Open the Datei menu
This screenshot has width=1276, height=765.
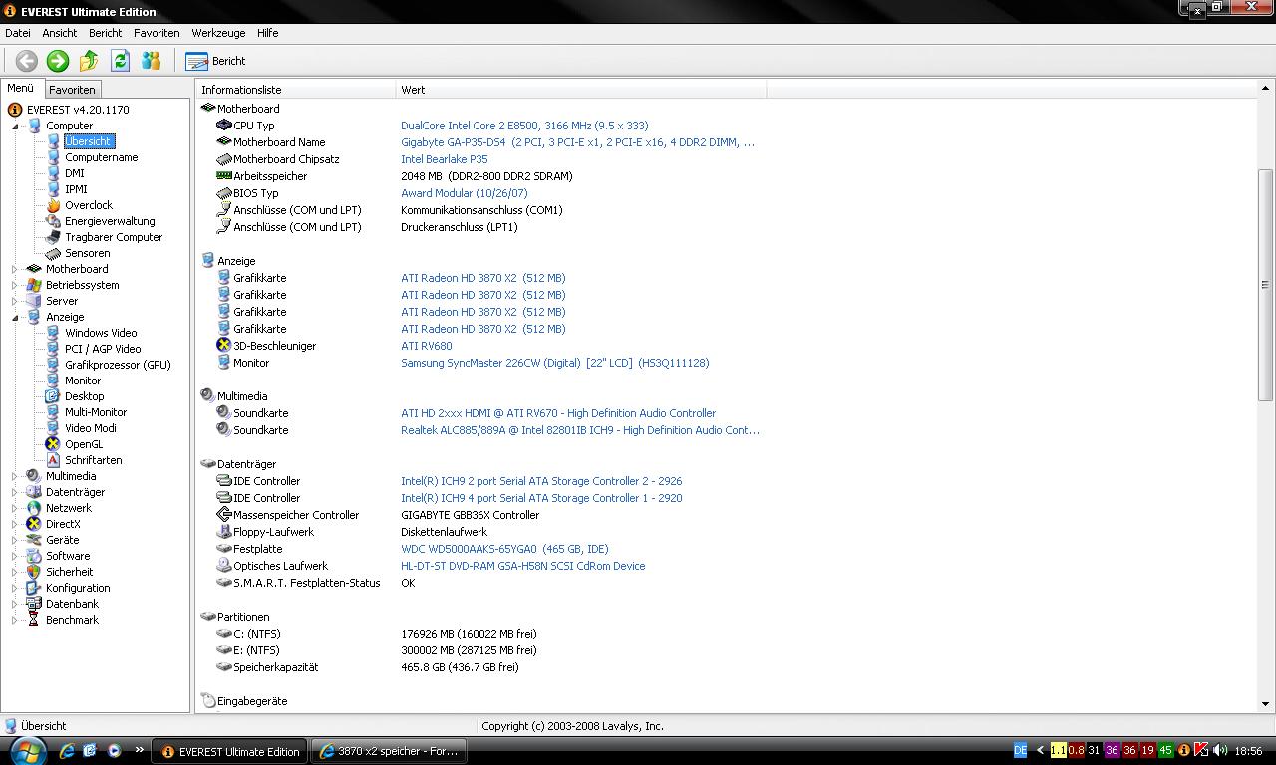click(18, 33)
